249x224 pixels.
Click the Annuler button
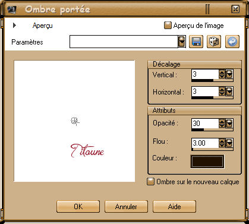[x=126, y=207]
